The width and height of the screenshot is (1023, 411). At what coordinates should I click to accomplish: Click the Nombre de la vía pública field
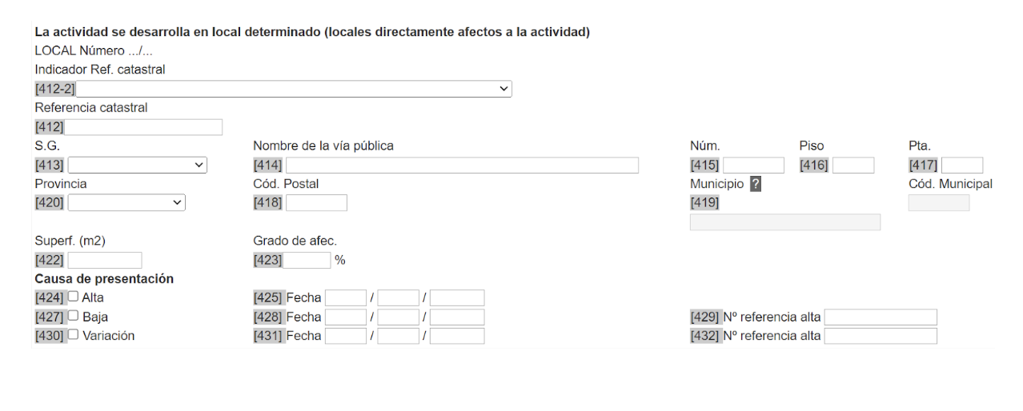click(462, 166)
